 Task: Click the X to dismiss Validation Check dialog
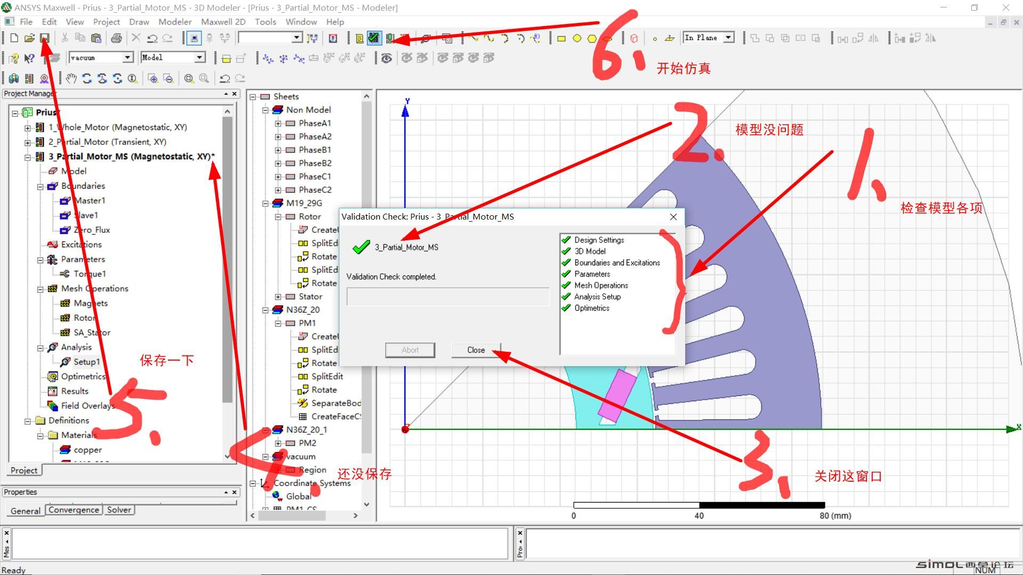(673, 217)
